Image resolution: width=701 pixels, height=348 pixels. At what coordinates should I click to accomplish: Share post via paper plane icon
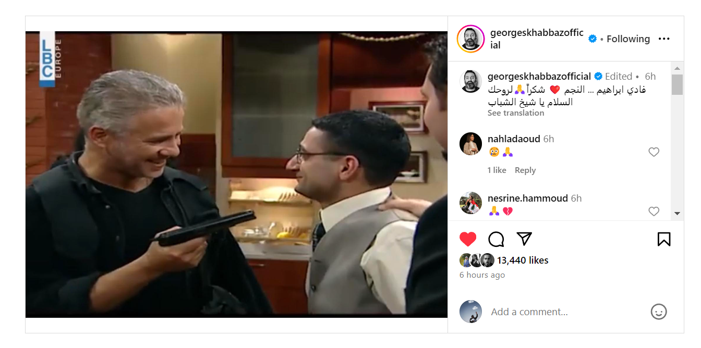coord(524,239)
